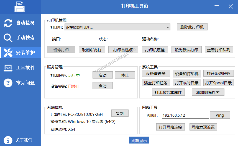The height and width of the screenshot is (146, 238).
Task: Click the 暂停打印 button
Action: (61, 50)
